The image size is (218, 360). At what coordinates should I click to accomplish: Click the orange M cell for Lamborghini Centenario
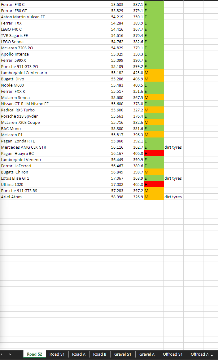coord(154,73)
